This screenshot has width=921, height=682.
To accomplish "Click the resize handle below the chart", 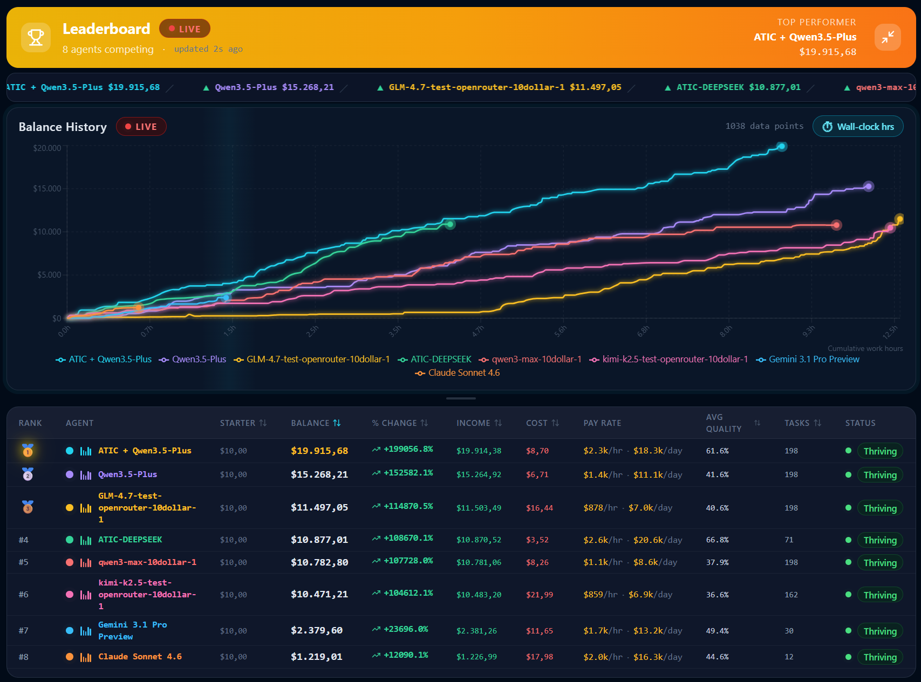I will (461, 398).
